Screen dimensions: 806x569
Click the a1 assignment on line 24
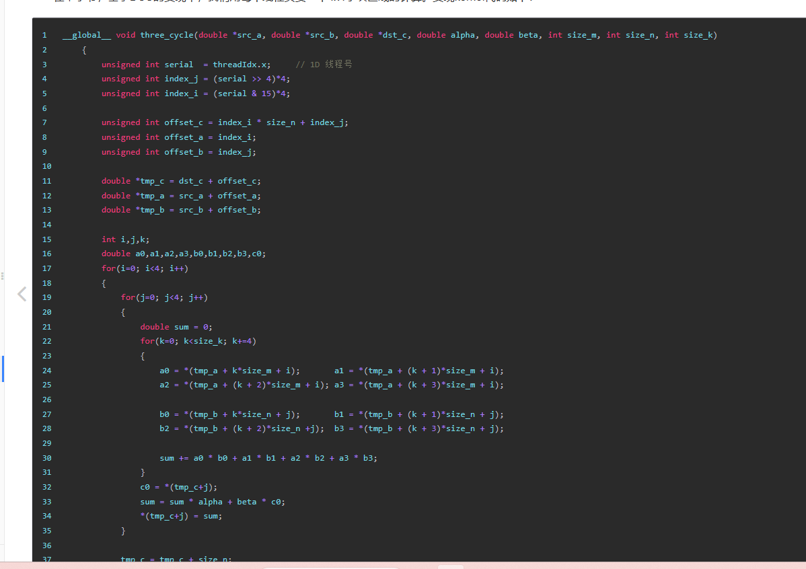[x=419, y=371]
